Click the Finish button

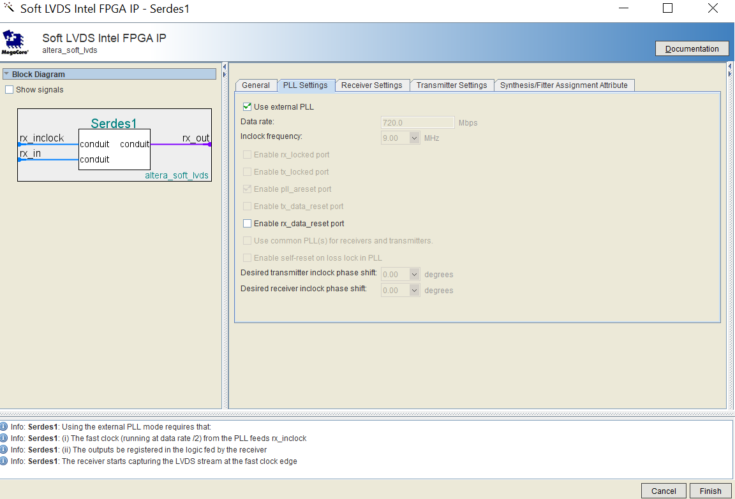pyautogui.click(x=711, y=491)
